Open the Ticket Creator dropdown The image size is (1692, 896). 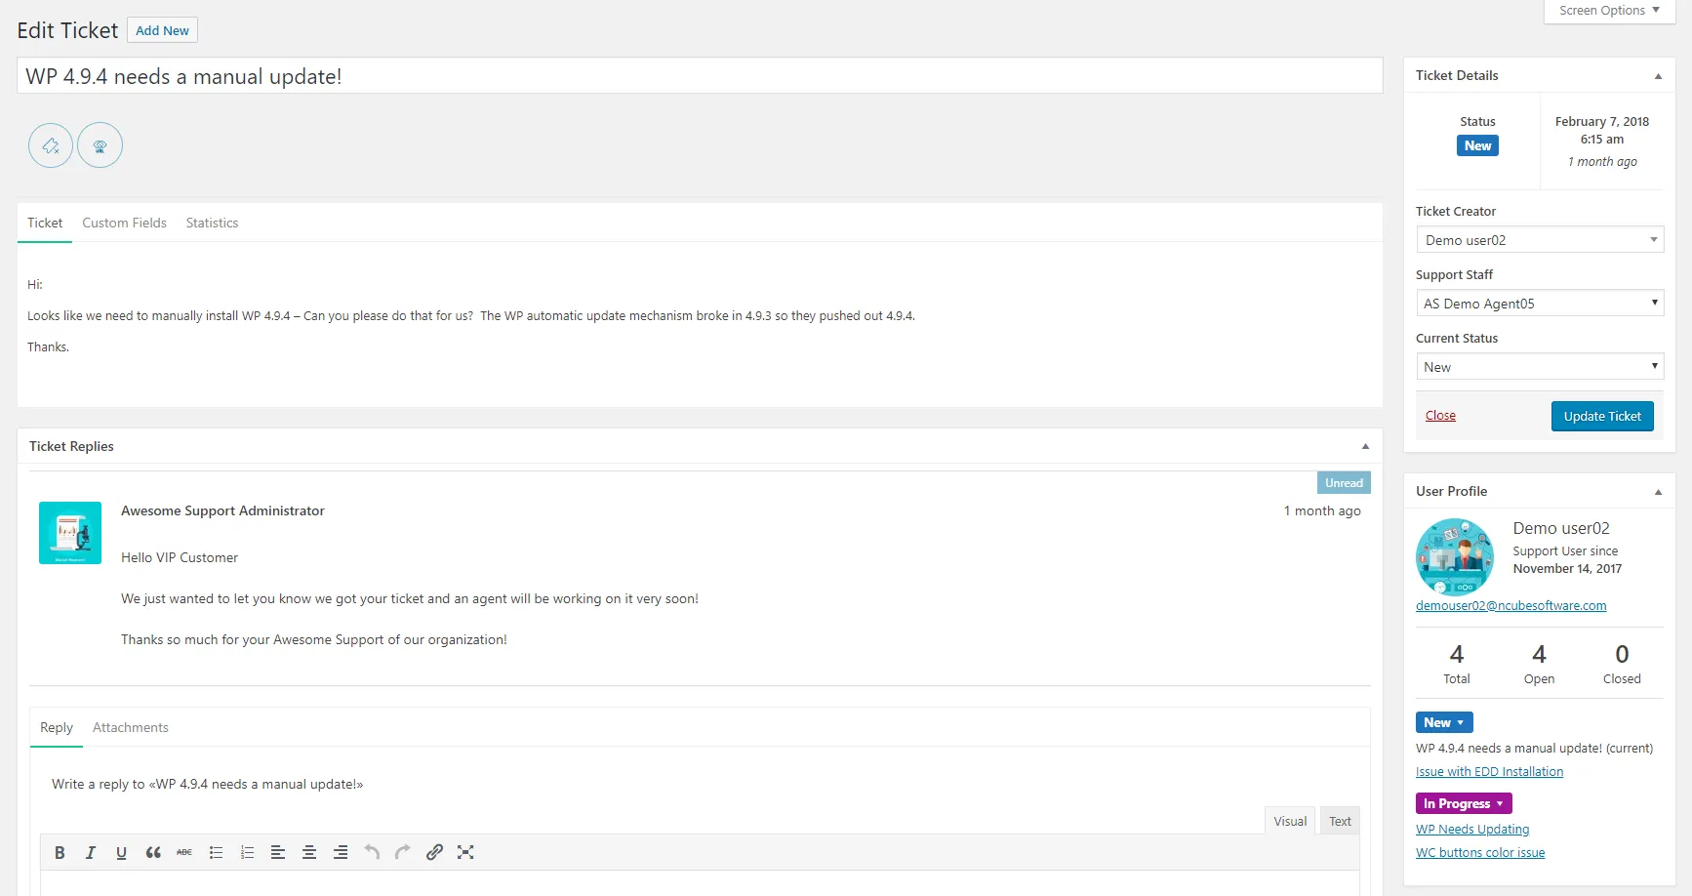(x=1540, y=240)
